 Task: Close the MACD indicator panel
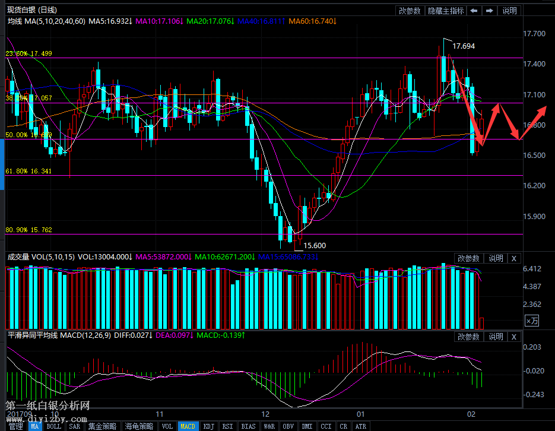coord(514,337)
